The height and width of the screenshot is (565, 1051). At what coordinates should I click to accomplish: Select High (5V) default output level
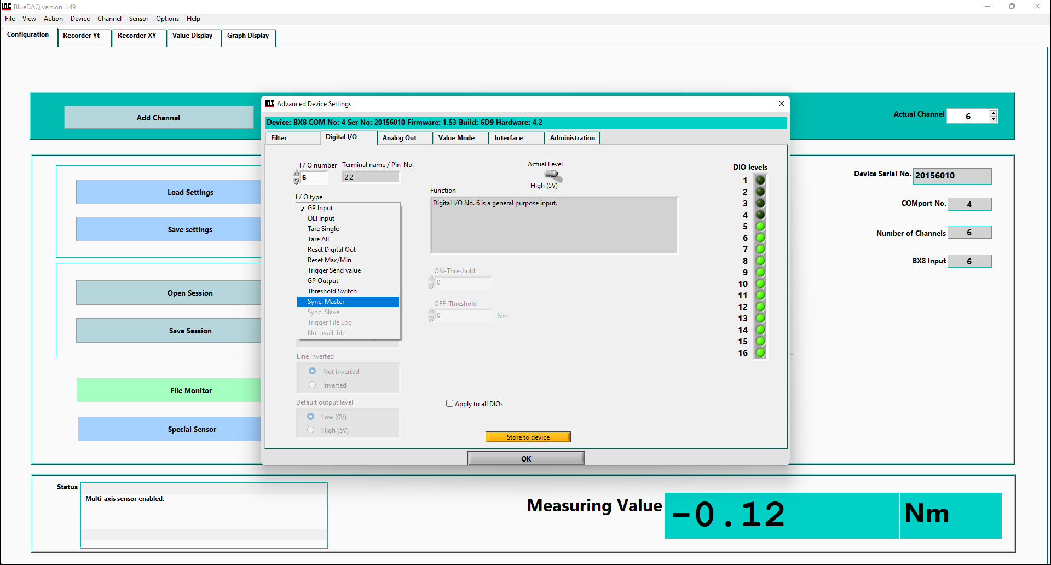click(x=311, y=430)
